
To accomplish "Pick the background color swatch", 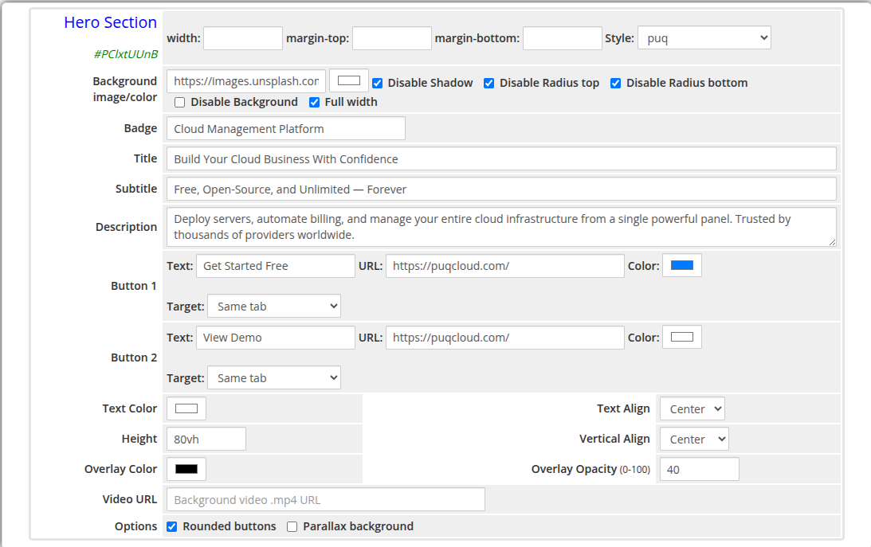I will pos(349,80).
